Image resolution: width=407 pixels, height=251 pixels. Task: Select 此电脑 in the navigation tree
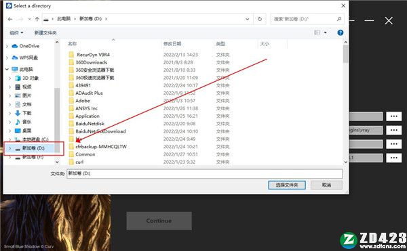[26, 69]
